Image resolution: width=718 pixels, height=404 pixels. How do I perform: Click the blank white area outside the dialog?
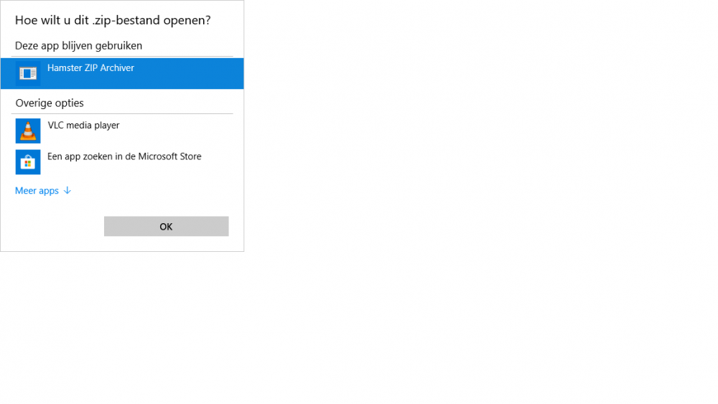tap(467, 215)
